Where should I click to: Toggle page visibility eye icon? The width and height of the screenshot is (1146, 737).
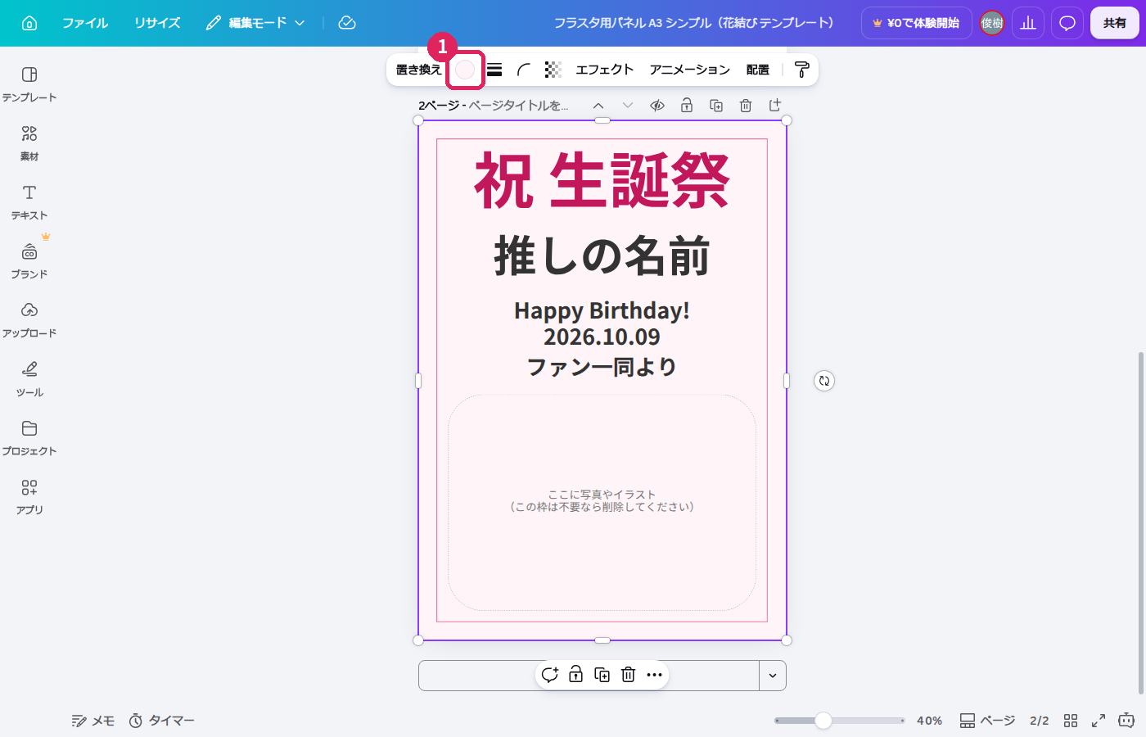[x=657, y=106]
